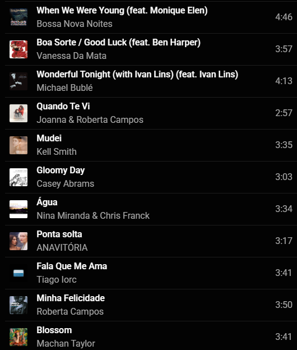Click artist name ANAVITÓRIA
Screen dimensions: 297x350
pos(62,247)
